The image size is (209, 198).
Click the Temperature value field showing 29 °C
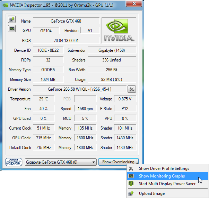tap(43, 99)
